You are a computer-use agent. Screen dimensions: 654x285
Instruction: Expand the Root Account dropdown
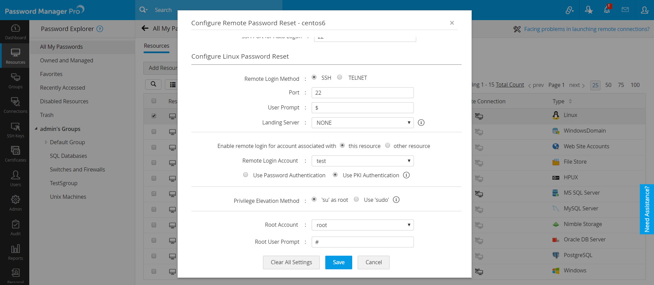click(362, 225)
